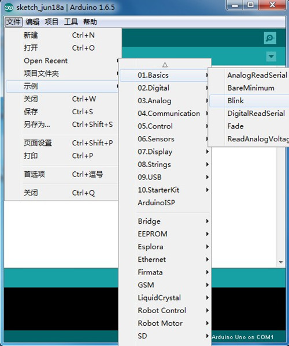The image size is (289, 346).
Task: Expand the 06.Sensors examples category
Action: point(165,139)
